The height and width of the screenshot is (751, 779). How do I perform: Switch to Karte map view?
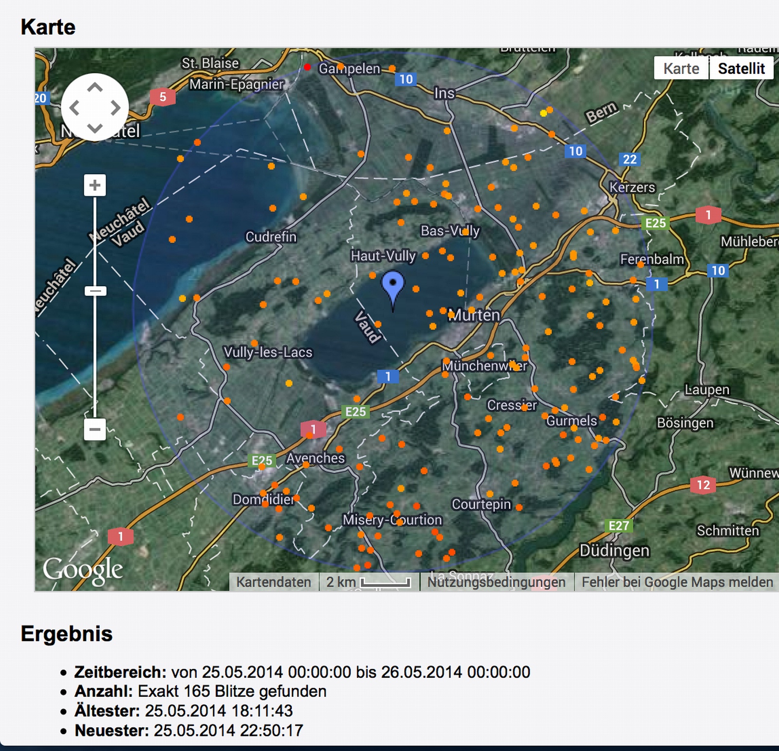[x=681, y=69]
